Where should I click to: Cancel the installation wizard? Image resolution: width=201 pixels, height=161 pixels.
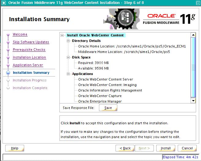(187, 148)
